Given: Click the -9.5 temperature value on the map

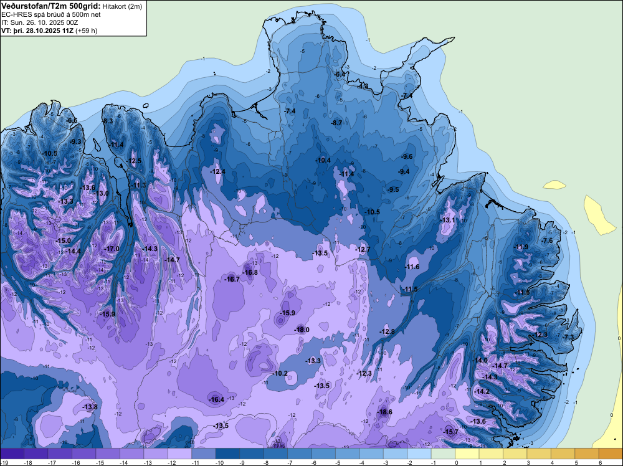Looking at the screenshot, I should pos(393,189).
